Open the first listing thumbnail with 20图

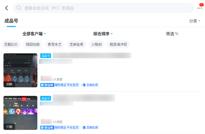click(x=20, y=70)
